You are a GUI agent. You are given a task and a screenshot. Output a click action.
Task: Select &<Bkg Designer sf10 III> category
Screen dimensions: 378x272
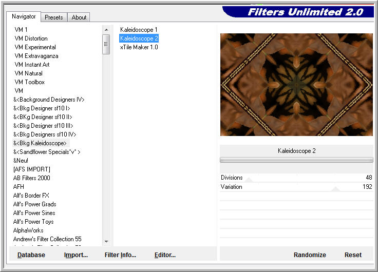click(x=43, y=126)
